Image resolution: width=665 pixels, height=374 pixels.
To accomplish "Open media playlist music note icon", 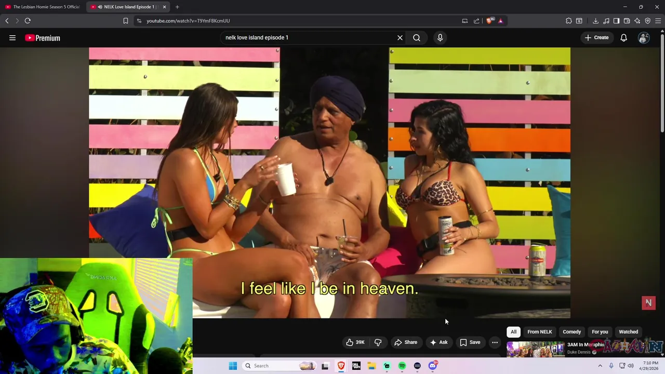I will [606, 21].
